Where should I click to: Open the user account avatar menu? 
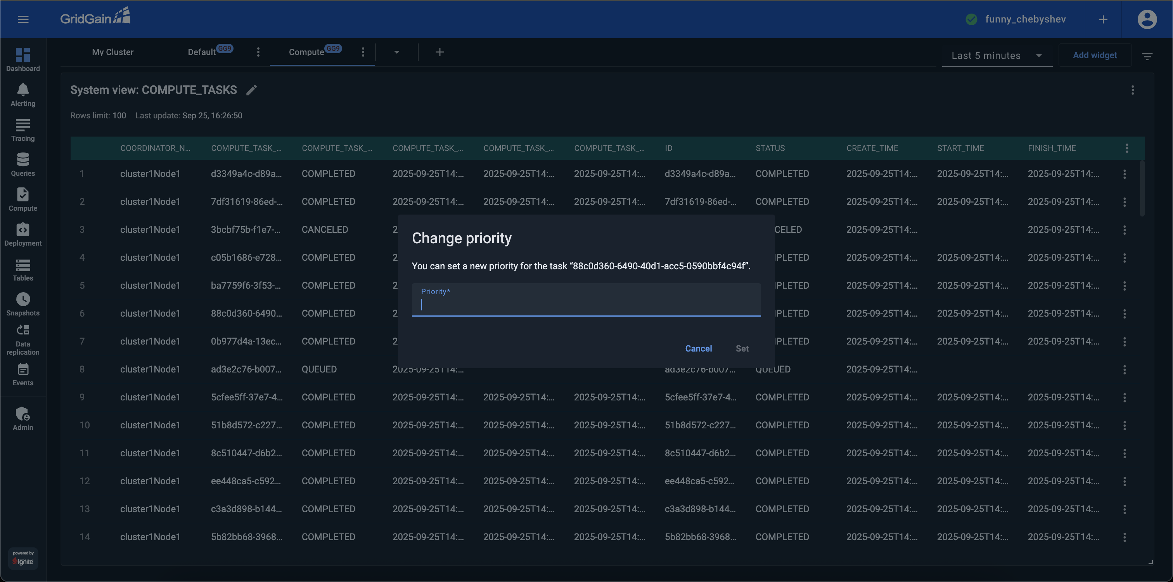(x=1147, y=19)
